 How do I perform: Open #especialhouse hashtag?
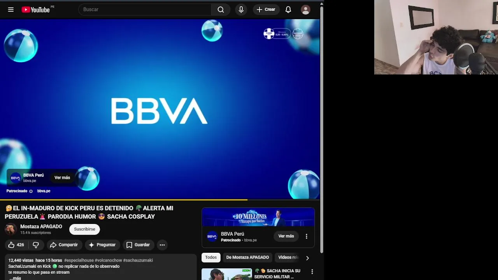[x=79, y=261]
